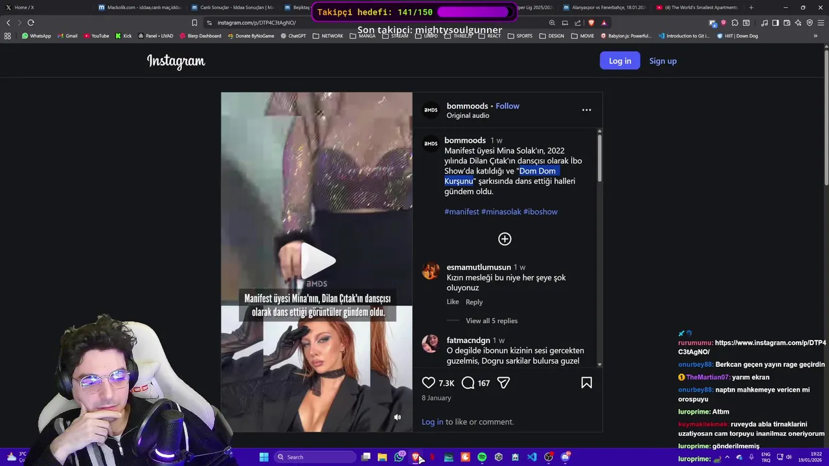829x466 pixels.
Task: Open Kick bookmark
Action: [123, 36]
